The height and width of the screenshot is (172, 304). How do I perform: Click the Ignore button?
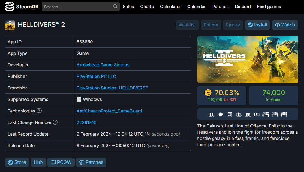[x=233, y=25]
